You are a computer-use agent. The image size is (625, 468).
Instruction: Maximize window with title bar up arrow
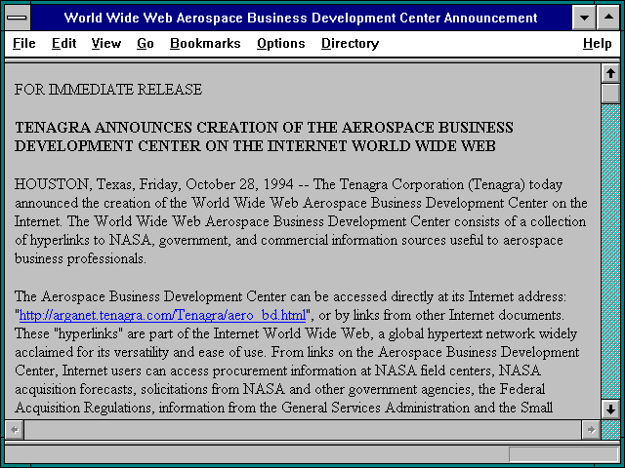[608, 18]
